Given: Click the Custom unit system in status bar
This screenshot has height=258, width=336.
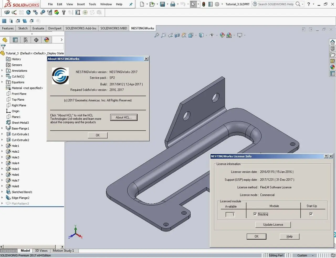Looking at the screenshot, I should point(302,255).
